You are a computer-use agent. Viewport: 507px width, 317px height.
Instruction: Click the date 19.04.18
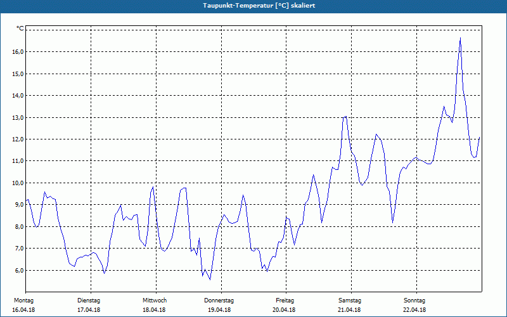point(219,310)
